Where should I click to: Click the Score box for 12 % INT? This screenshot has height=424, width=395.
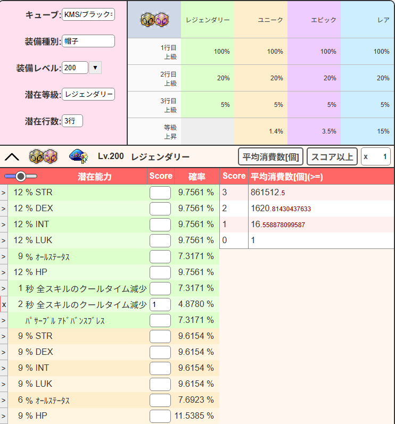pyautogui.click(x=160, y=225)
